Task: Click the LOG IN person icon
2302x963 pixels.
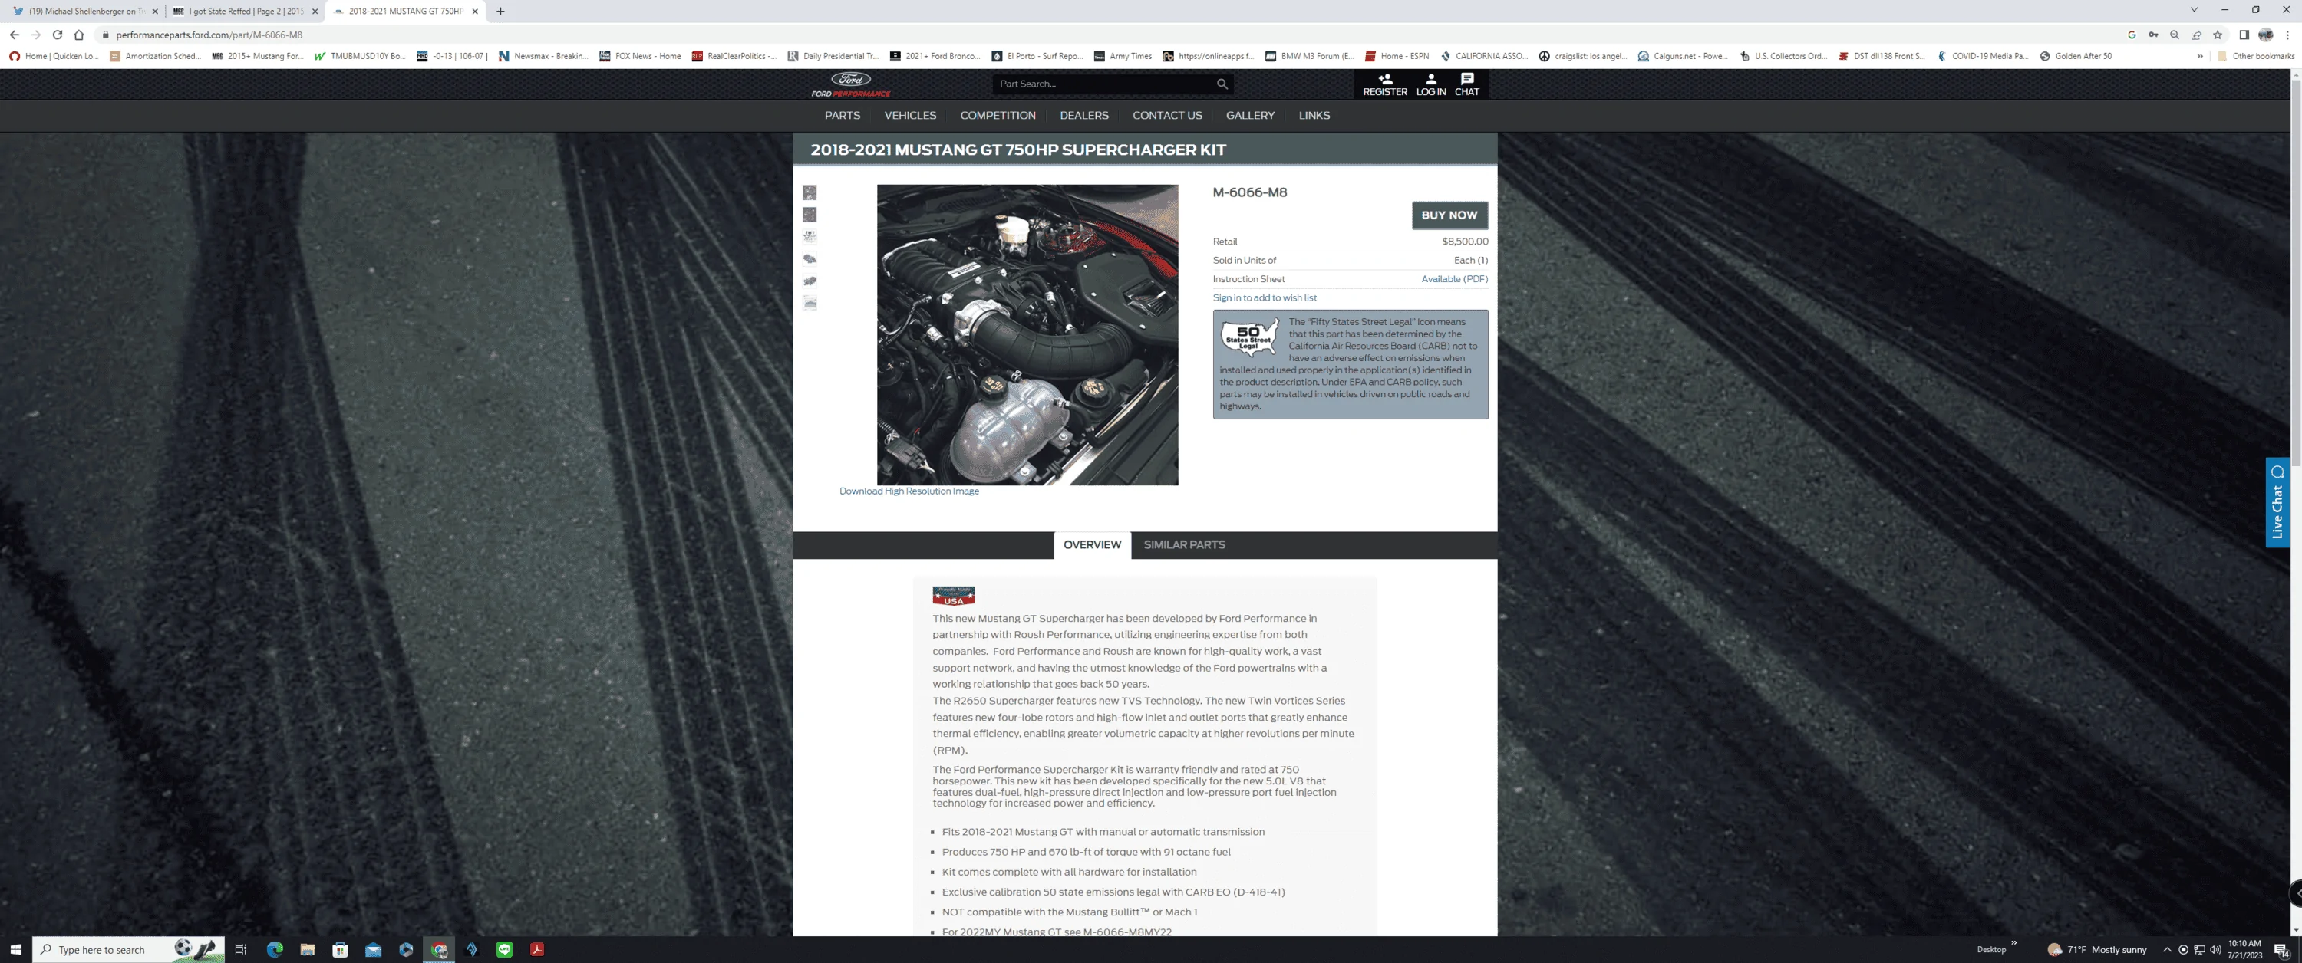Action: pos(1431,79)
